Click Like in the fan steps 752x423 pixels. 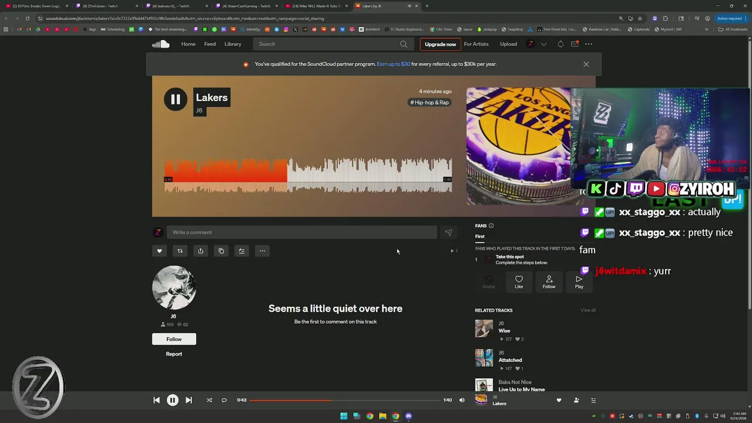click(x=519, y=282)
